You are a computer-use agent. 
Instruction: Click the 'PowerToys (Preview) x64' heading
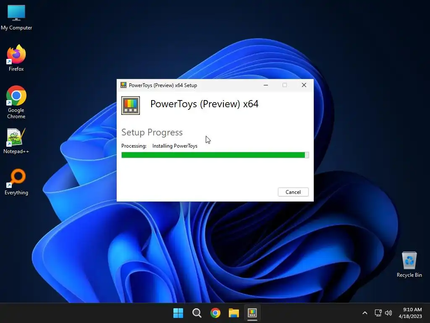[205, 104]
